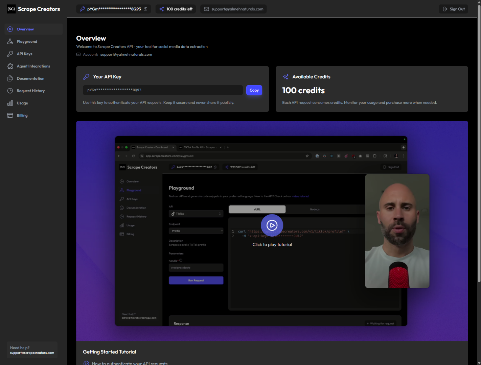Click the How to authenticate your API requests item

point(130,363)
